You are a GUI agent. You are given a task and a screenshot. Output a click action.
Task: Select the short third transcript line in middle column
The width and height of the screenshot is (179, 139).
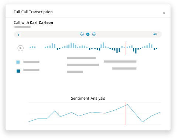pyautogui.click(x=75, y=72)
